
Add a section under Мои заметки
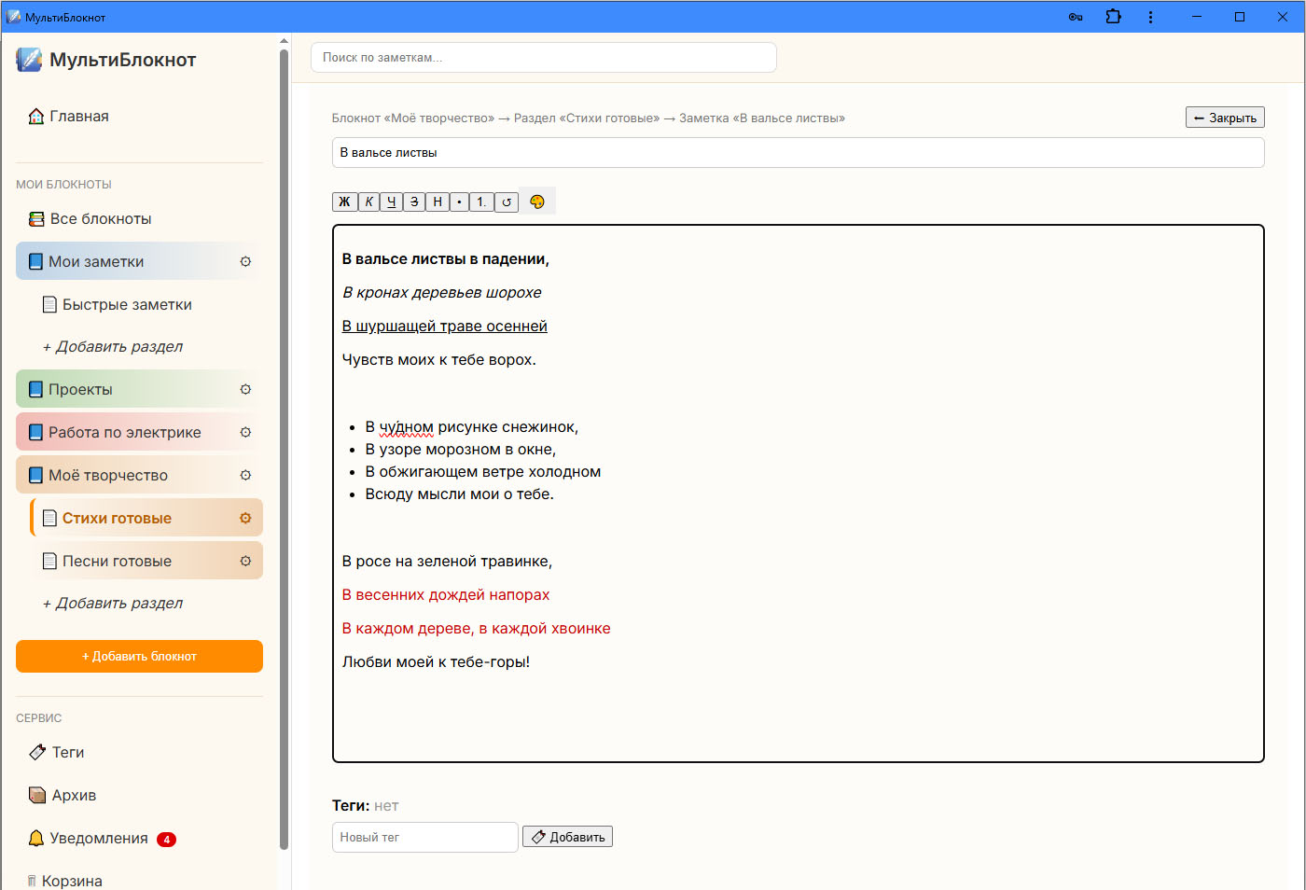[113, 347]
